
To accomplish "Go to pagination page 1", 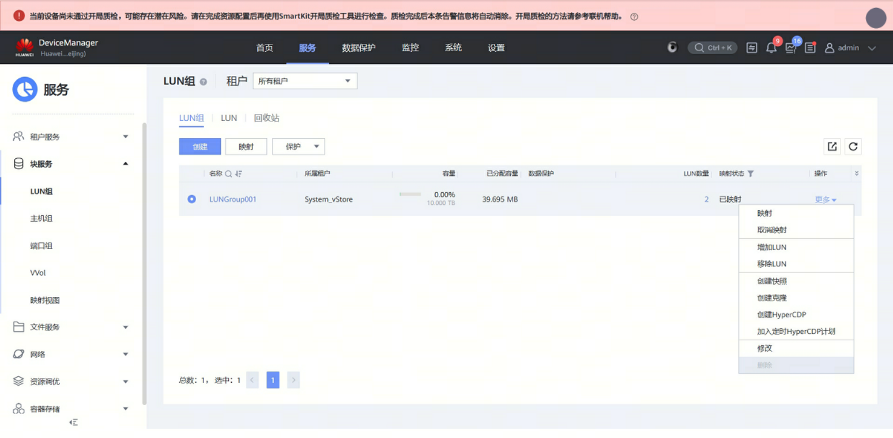I will pyautogui.click(x=273, y=380).
